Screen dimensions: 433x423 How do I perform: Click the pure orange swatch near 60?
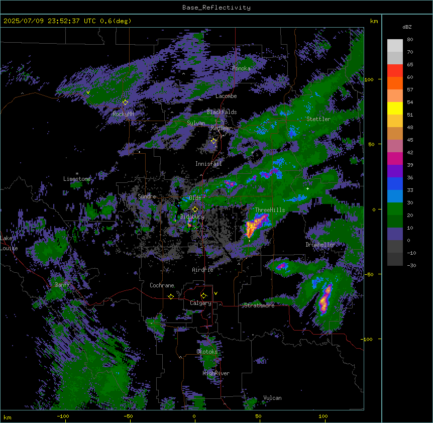(395, 83)
